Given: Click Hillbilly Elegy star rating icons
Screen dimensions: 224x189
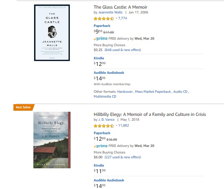Looking at the screenshot, I should [x=104, y=126].
